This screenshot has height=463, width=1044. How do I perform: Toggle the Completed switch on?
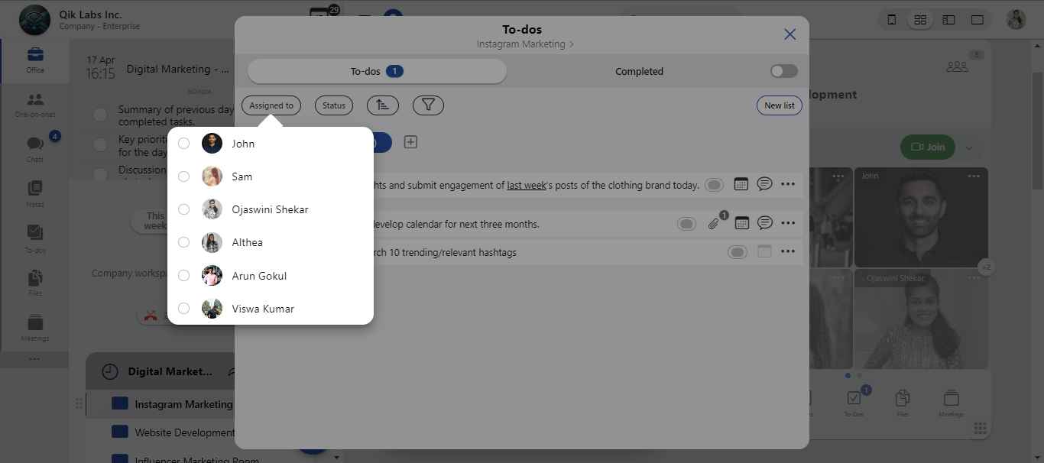click(783, 71)
